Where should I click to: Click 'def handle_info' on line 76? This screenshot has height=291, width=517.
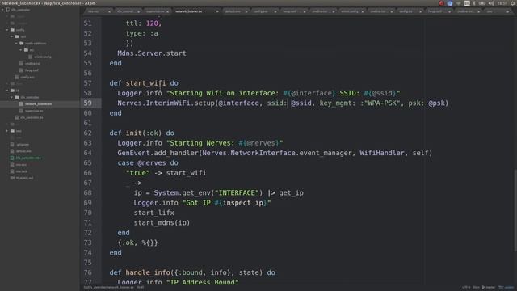140,272
